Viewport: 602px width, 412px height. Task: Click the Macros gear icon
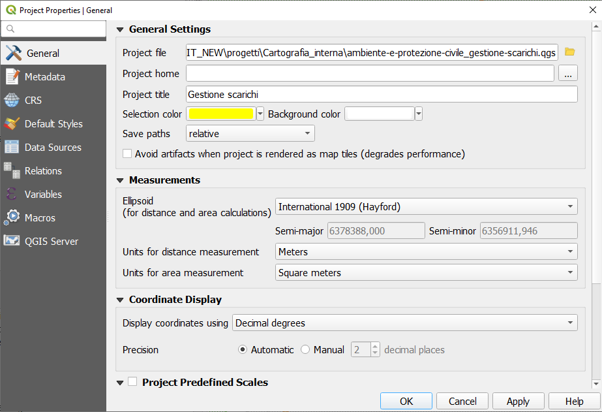(x=12, y=217)
